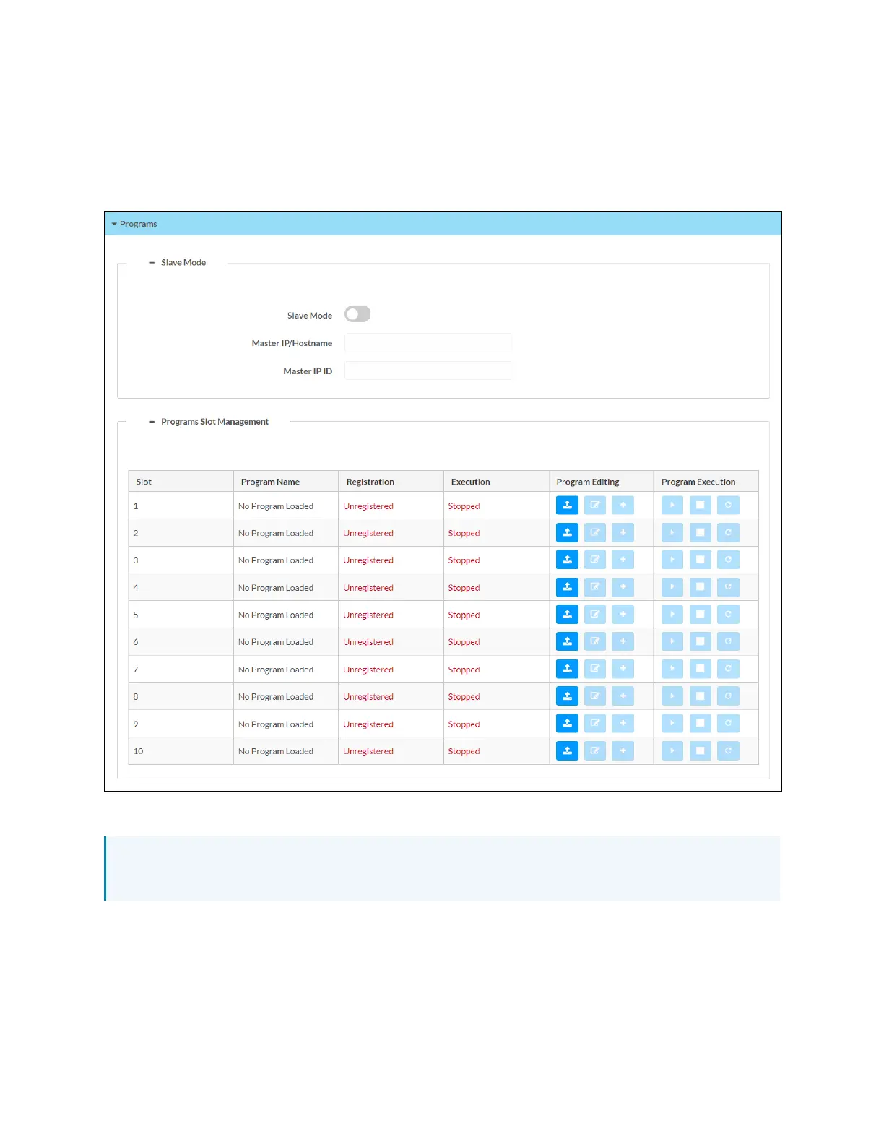The height and width of the screenshot is (1144, 884).
Task: Select the Slot column header
Action: 144,482
